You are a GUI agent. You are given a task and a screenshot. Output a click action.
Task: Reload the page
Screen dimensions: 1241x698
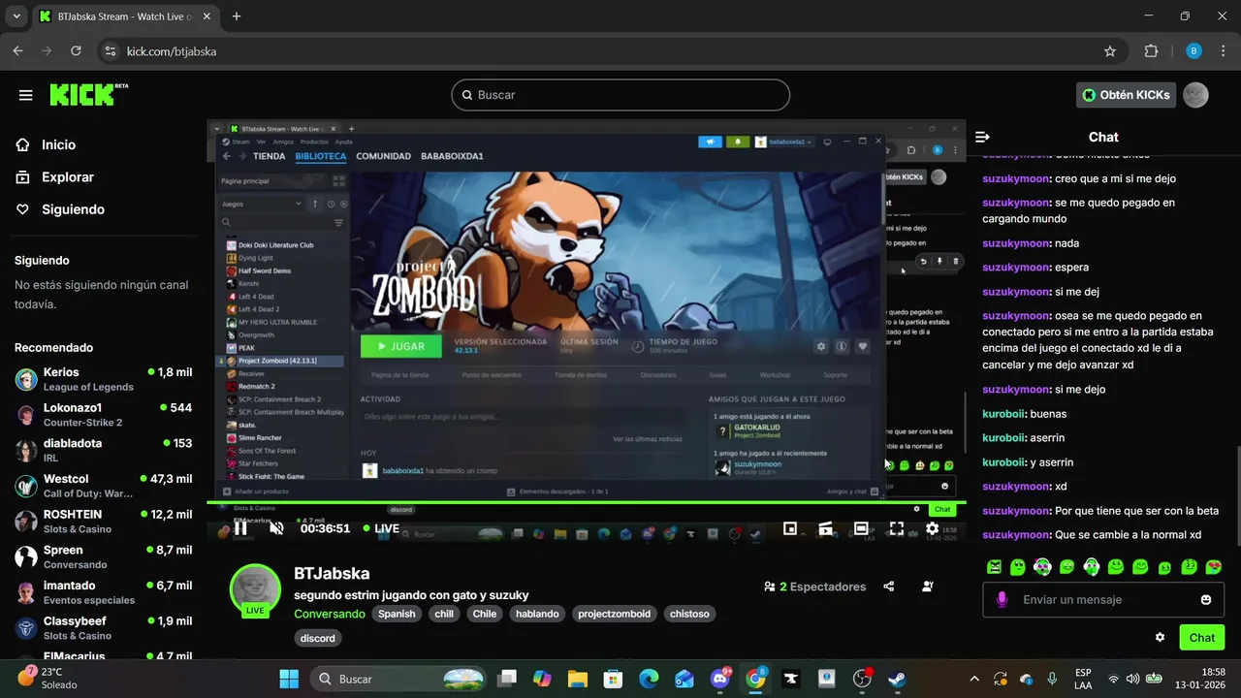(77, 51)
